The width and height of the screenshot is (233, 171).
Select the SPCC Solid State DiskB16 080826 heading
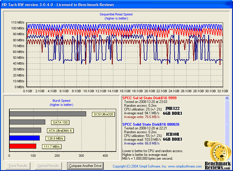coord(151,124)
